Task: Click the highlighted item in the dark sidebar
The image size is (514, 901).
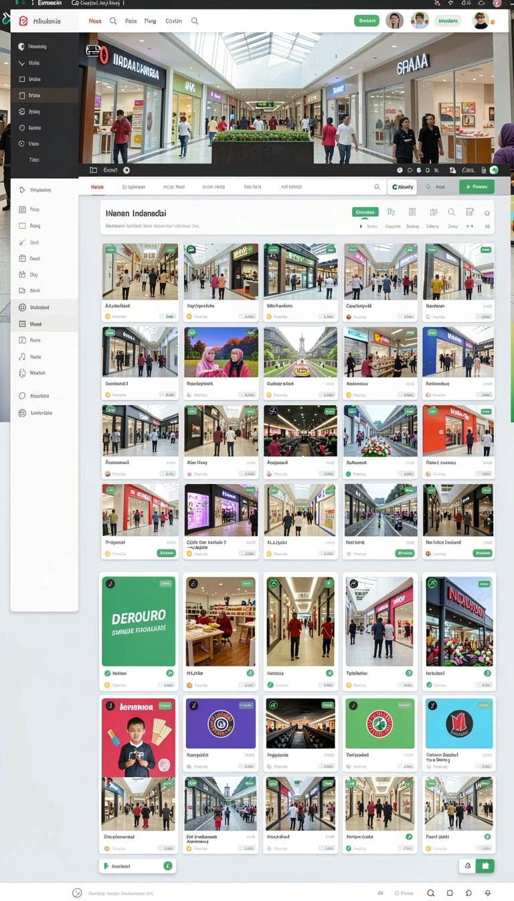Action: (x=44, y=95)
